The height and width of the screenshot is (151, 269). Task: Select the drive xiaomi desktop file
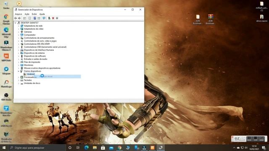tap(261, 18)
